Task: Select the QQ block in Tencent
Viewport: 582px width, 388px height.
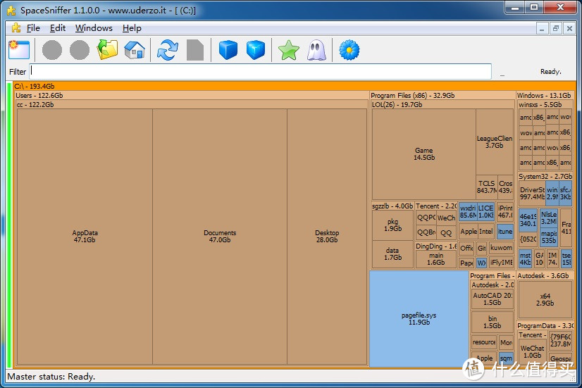Action: click(446, 233)
